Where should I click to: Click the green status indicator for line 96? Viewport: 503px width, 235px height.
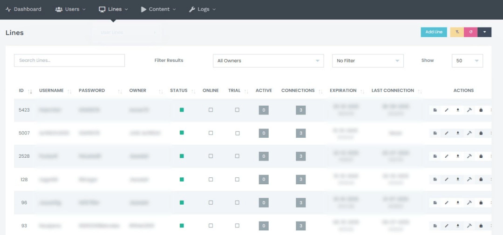tap(182, 203)
